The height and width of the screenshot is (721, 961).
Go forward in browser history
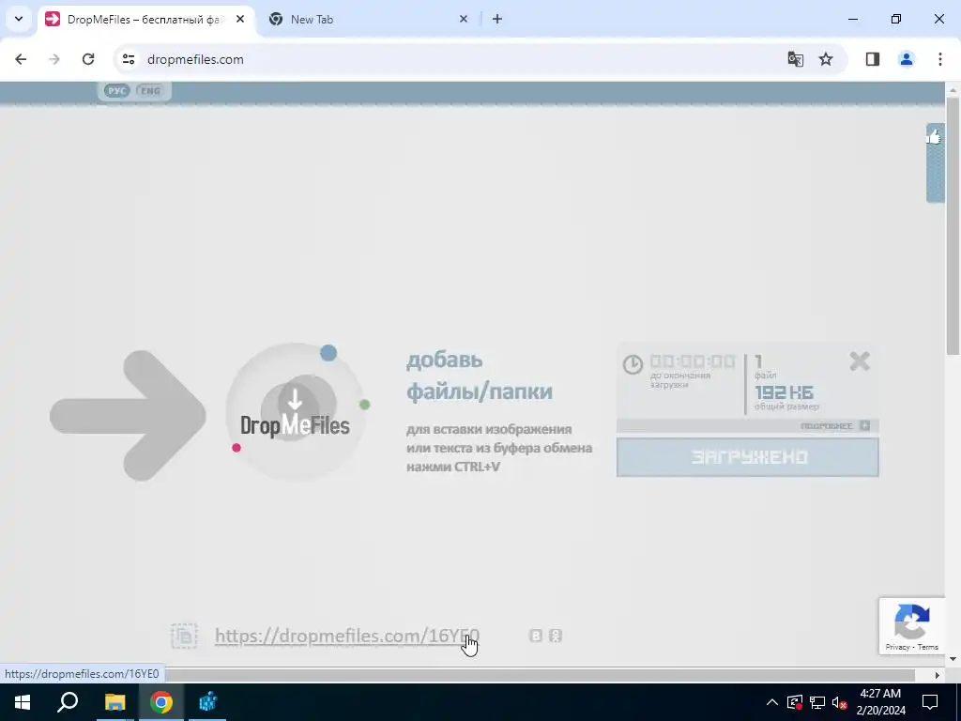(x=54, y=59)
